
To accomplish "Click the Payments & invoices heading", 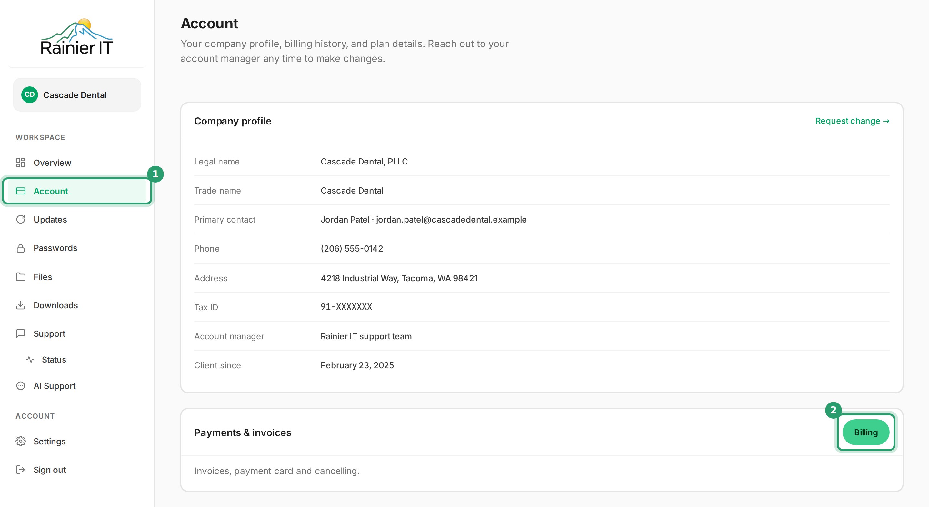I will pyautogui.click(x=242, y=432).
